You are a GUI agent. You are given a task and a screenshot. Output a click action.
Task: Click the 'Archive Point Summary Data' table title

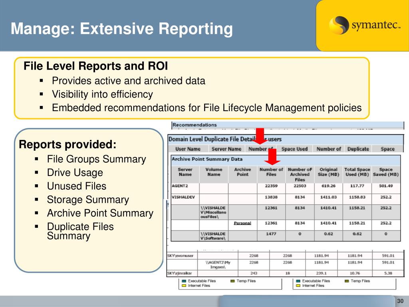pyautogui.click(x=207, y=159)
